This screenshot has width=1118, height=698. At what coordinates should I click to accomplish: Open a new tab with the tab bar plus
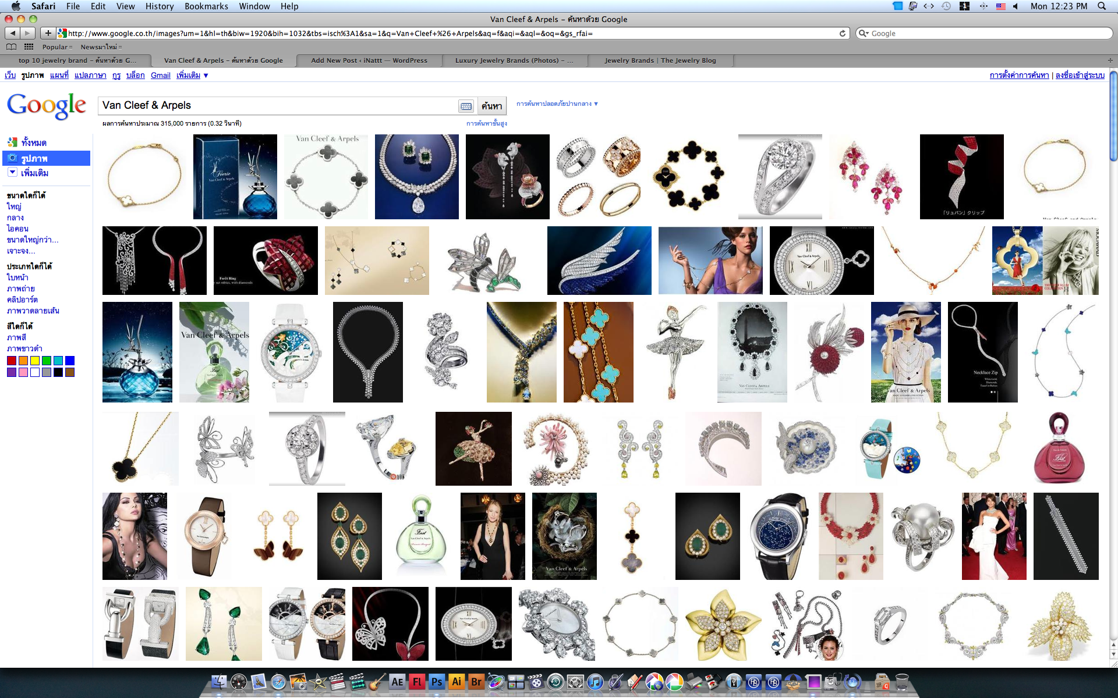pyautogui.click(x=1110, y=60)
